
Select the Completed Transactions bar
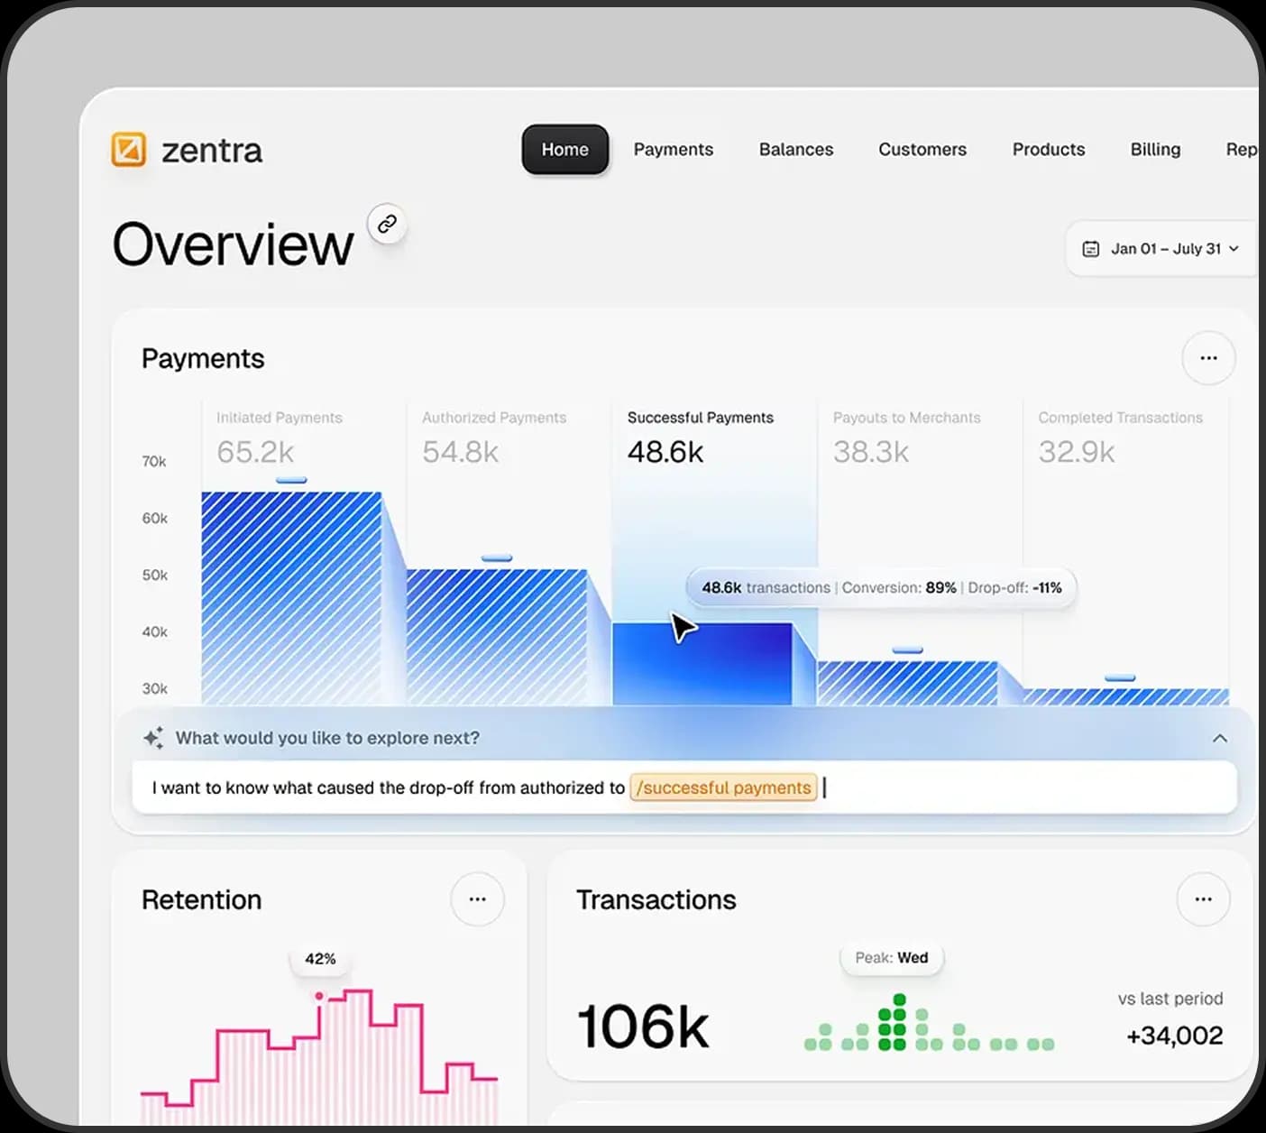[1126, 696]
